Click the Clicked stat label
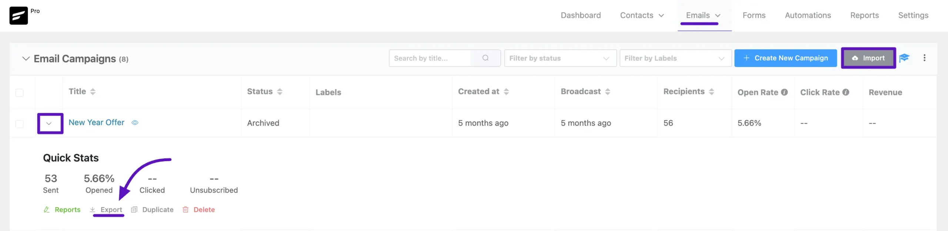Screen dimensions: 948x231 (x=152, y=190)
